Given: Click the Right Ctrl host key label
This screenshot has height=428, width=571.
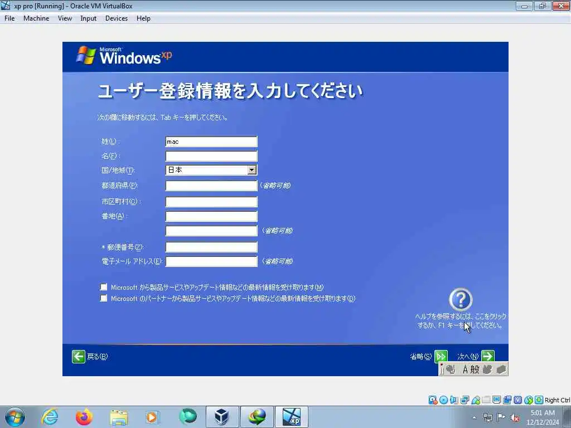Looking at the screenshot, I should [557, 400].
